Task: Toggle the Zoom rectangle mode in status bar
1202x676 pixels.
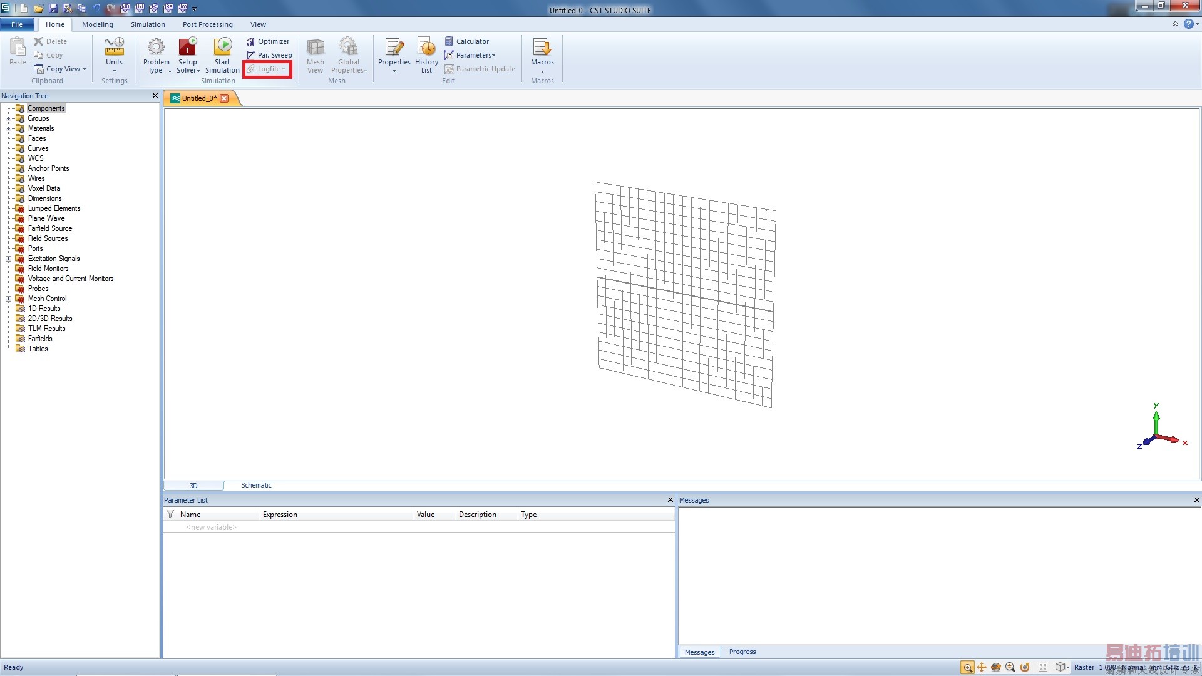Action: click(x=967, y=667)
